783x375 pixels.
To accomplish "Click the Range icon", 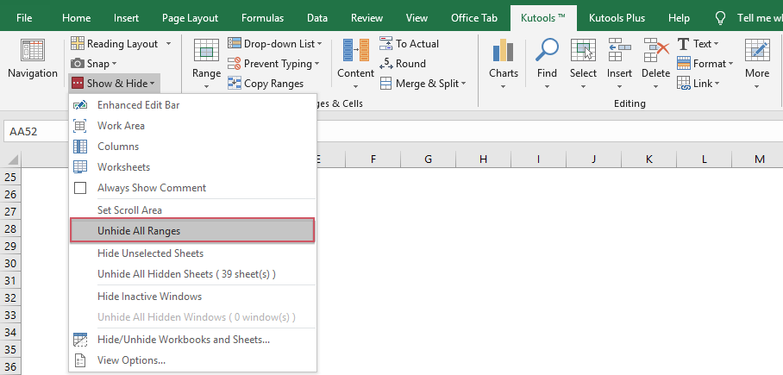I will [x=206, y=51].
